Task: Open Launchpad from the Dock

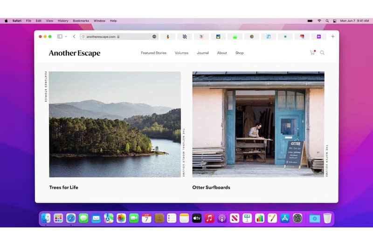Action: click(x=58, y=218)
